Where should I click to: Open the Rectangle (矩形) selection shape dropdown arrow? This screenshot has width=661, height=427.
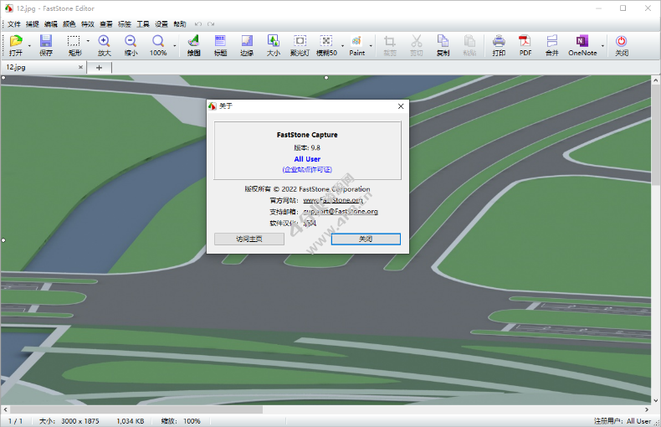point(88,42)
